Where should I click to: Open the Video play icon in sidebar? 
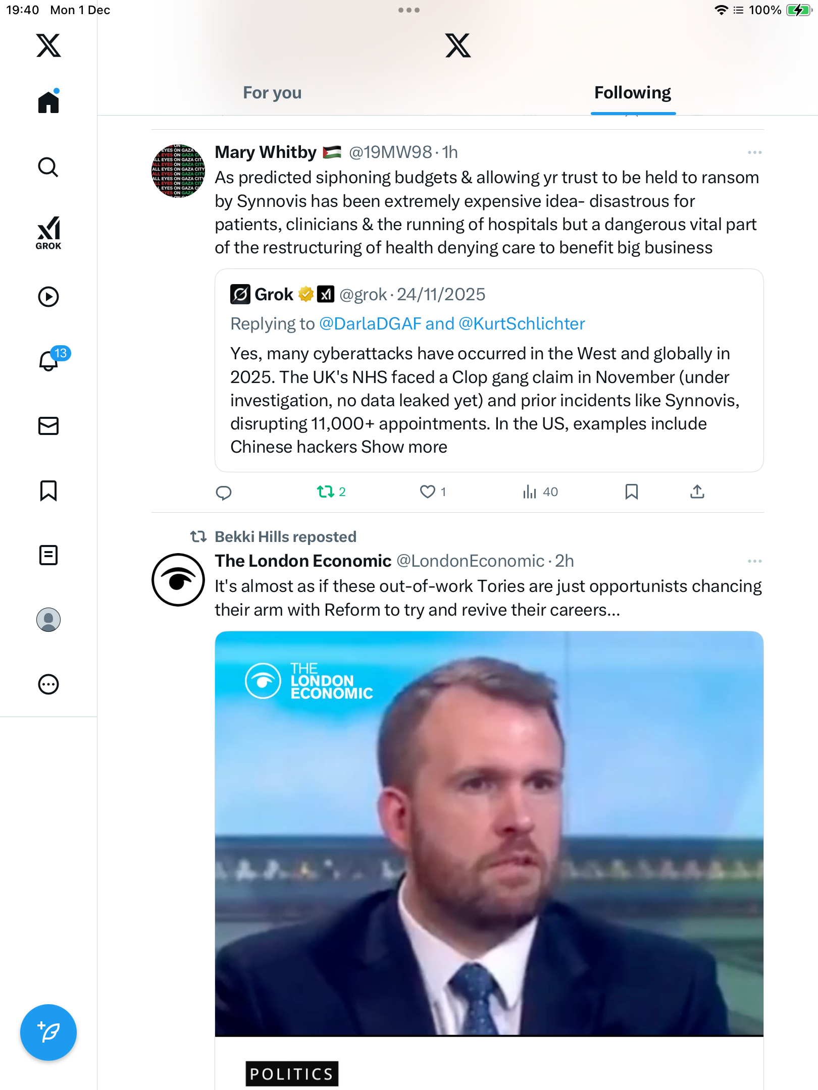tap(48, 297)
